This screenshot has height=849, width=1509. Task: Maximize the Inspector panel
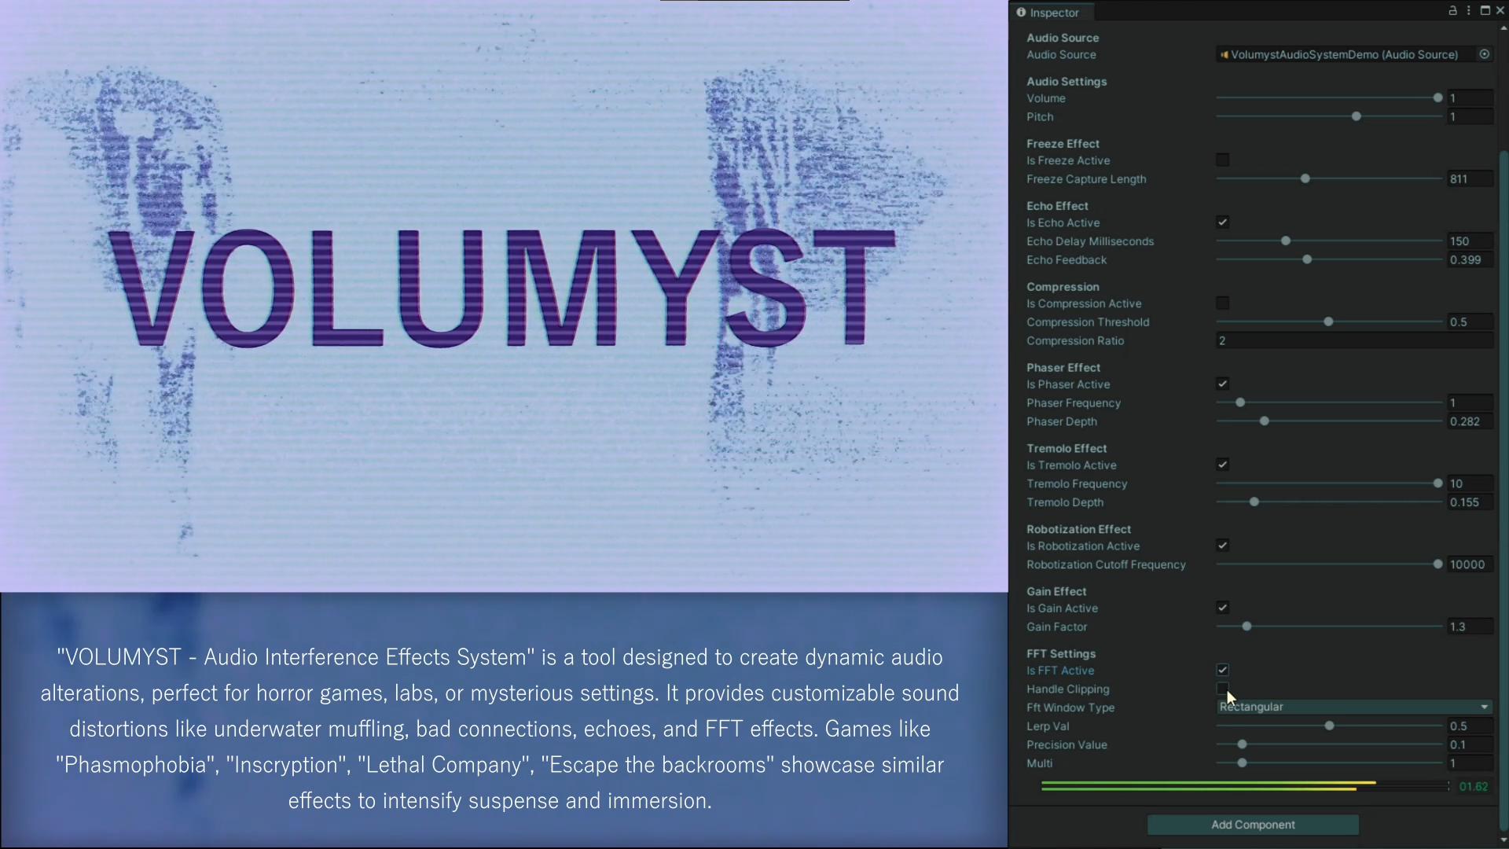pyautogui.click(x=1485, y=11)
